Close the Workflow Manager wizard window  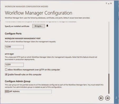pyautogui.click(x=111, y=3)
